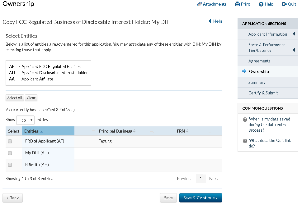The image size is (302, 204).
Task: Open the Certify & Submit section
Action: (x=263, y=93)
